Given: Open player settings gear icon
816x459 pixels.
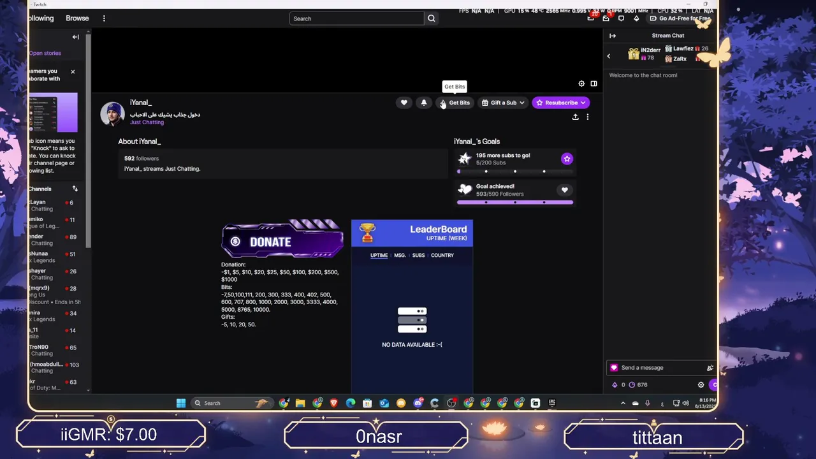Looking at the screenshot, I should (581, 84).
